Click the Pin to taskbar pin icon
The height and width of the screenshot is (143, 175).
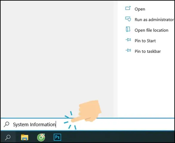128,50
